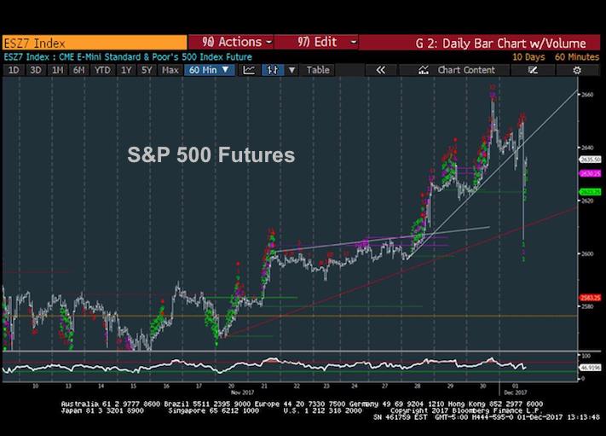
Task: Click the Nov 2017 date axis label
Action: coord(242,392)
